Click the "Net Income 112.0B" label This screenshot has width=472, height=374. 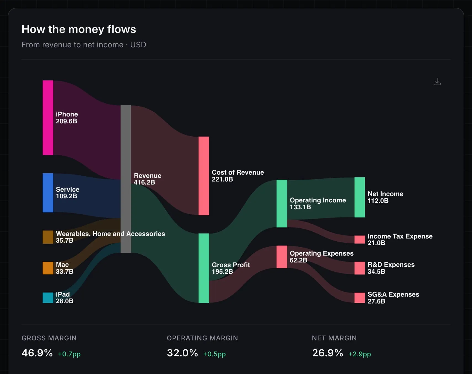pyautogui.click(x=385, y=197)
